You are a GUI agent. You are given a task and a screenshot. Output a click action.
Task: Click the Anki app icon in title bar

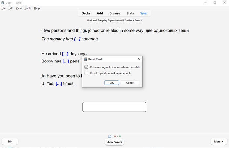coord(3,3)
